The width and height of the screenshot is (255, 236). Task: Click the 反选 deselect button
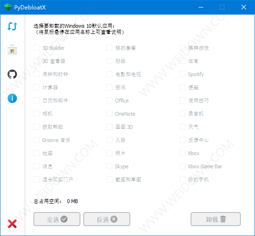(x=107, y=219)
